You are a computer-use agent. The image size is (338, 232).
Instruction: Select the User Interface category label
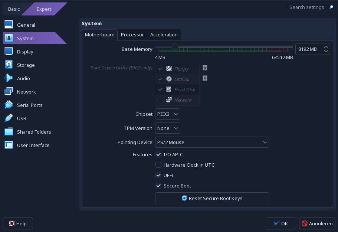[x=33, y=145]
